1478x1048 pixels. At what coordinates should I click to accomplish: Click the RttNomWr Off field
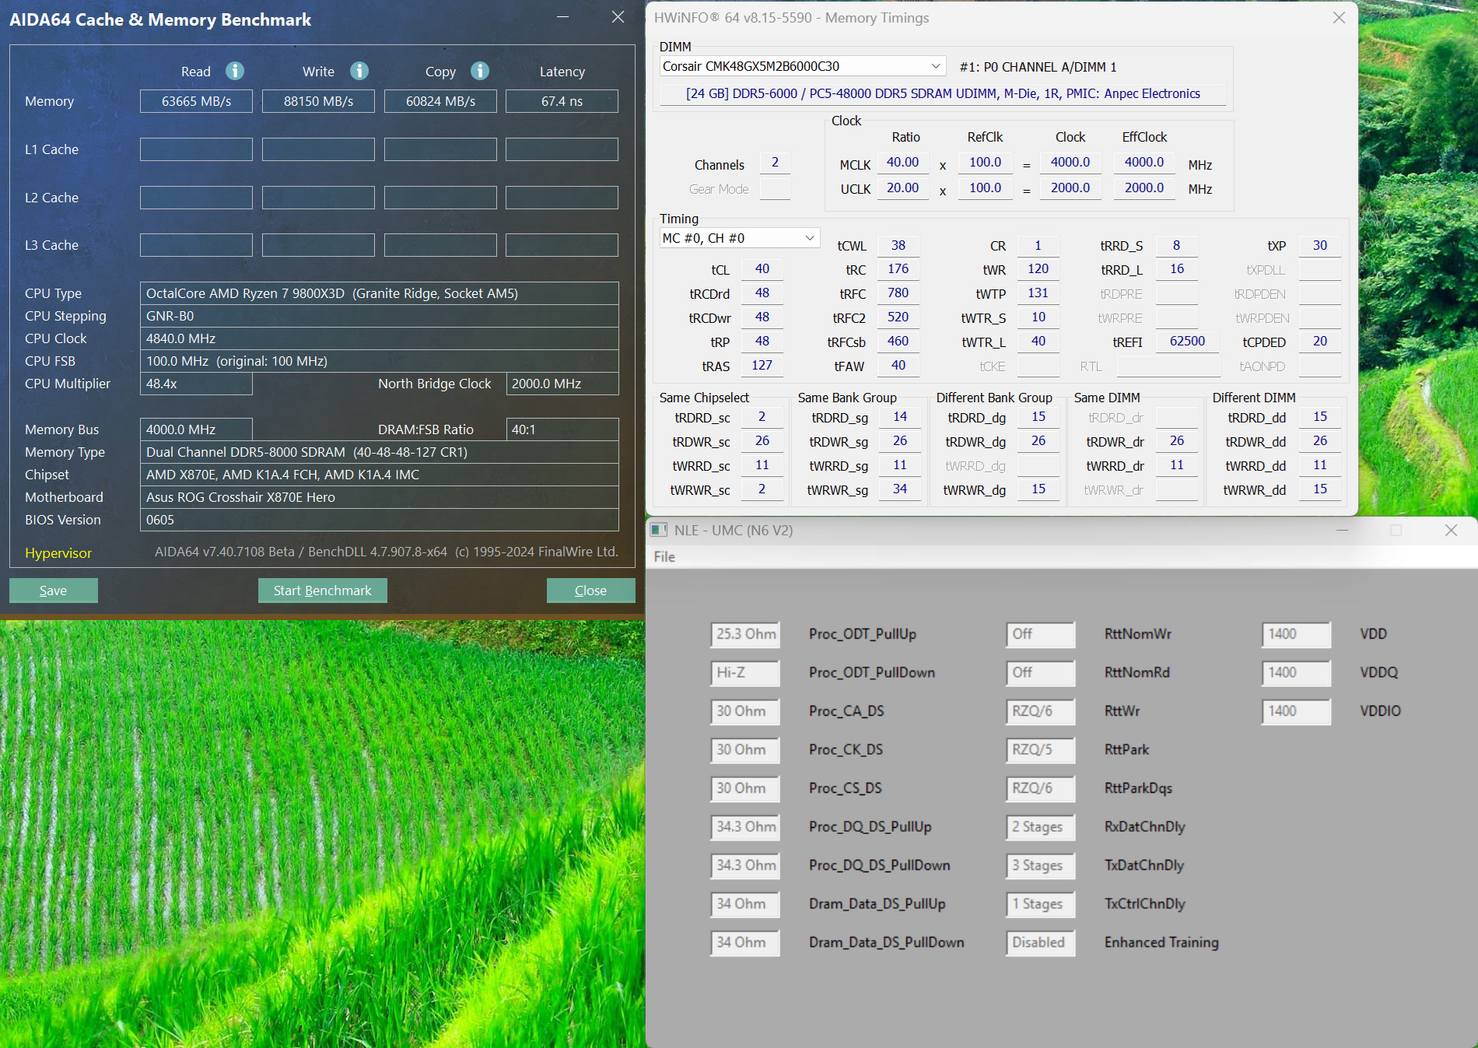pyautogui.click(x=1040, y=634)
